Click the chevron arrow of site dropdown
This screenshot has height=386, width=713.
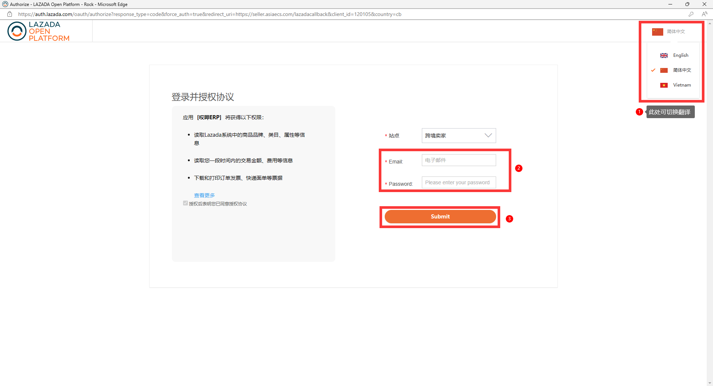click(488, 135)
